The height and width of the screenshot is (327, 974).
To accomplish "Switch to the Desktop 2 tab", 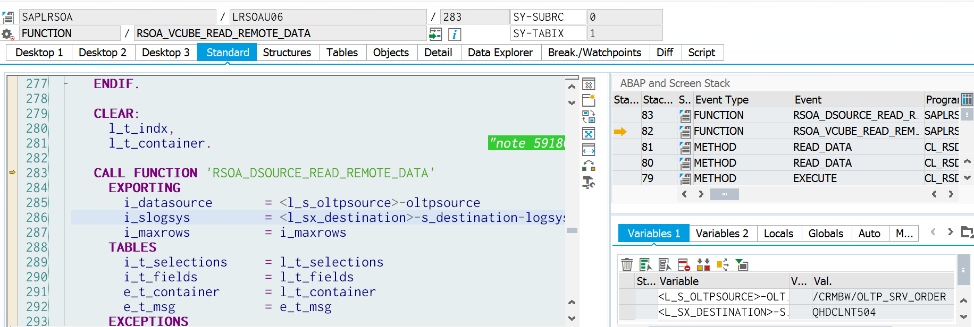I will 103,53.
